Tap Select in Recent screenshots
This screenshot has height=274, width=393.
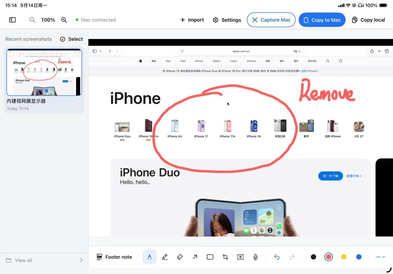tap(71, 39)
